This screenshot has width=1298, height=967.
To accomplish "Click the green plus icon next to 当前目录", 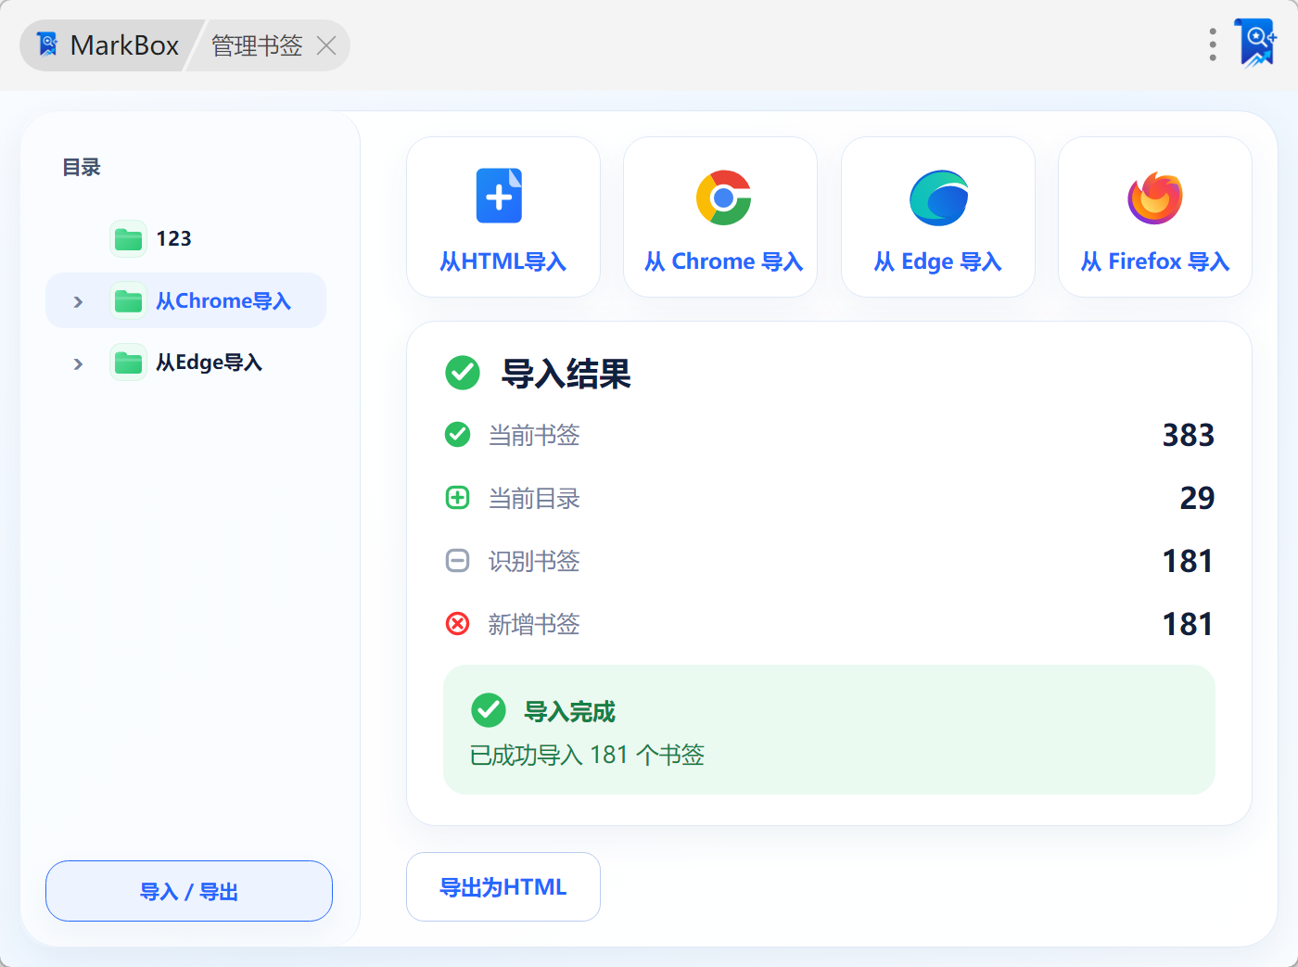I will tap(458, 498).
